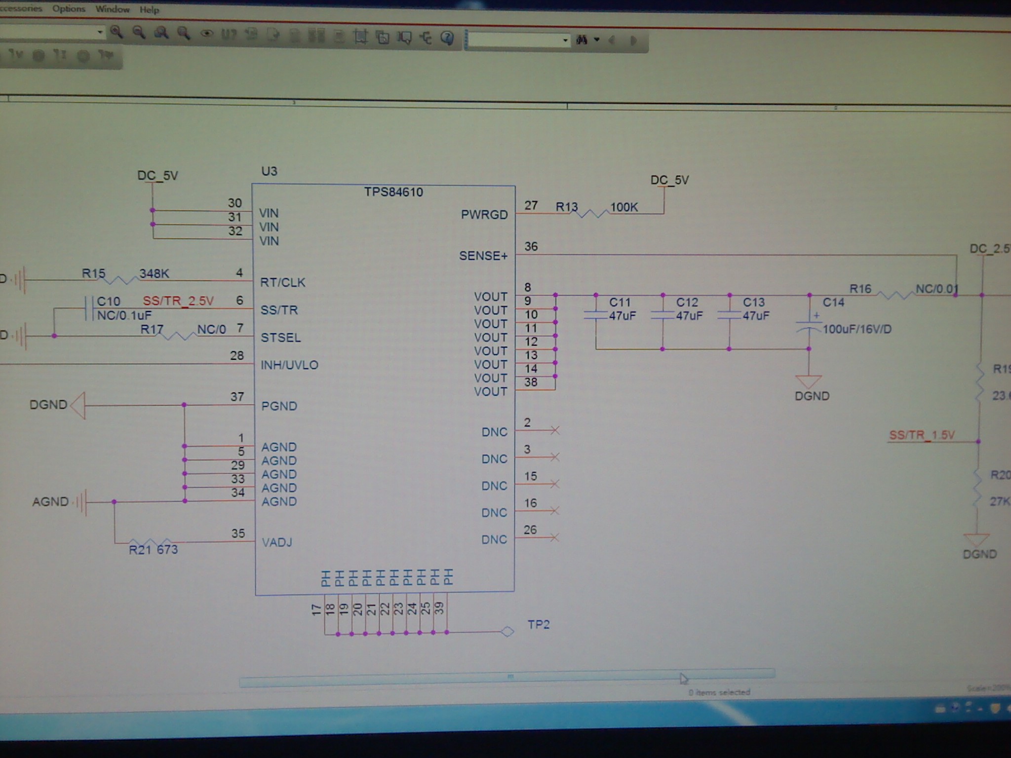Click the Help question mark icon
Image resolution: width=1011 pixels, height=758 pixels.
(447, 38)
